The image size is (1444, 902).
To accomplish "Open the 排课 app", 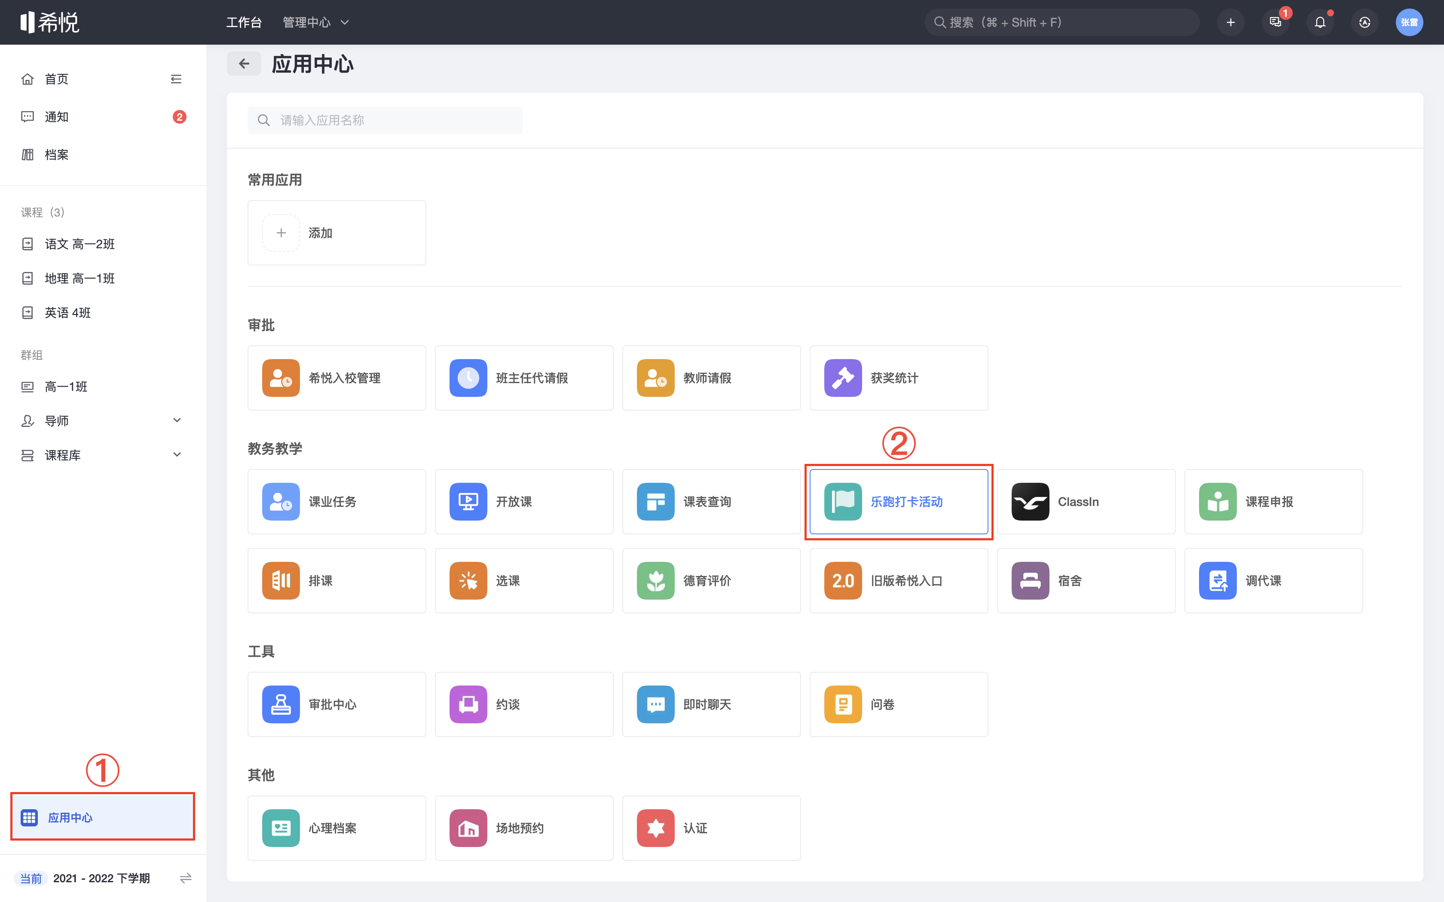I will [x=337, y=580].
